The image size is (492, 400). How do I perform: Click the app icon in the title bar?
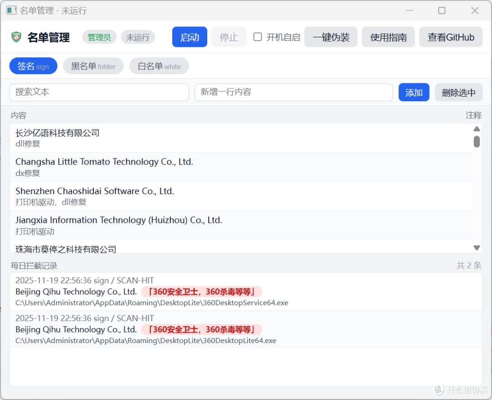(x=11, y=10)
